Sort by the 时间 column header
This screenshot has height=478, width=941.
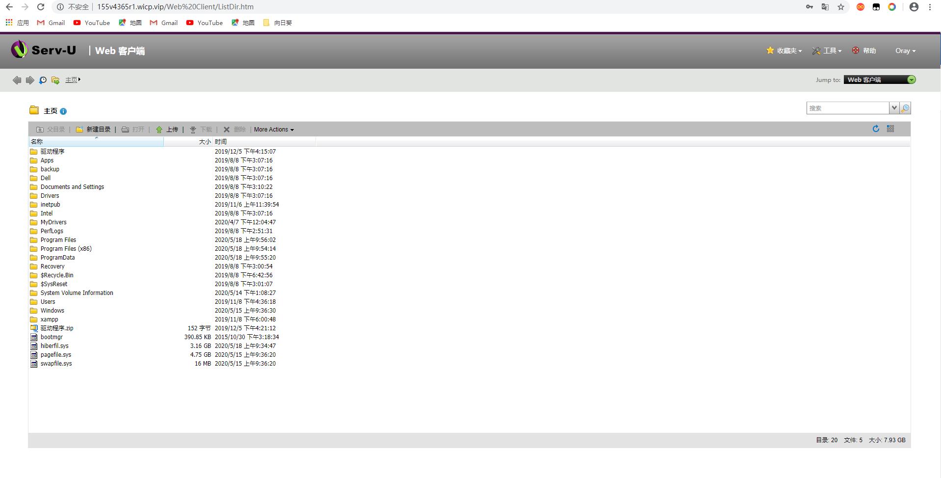pos(264,142)
